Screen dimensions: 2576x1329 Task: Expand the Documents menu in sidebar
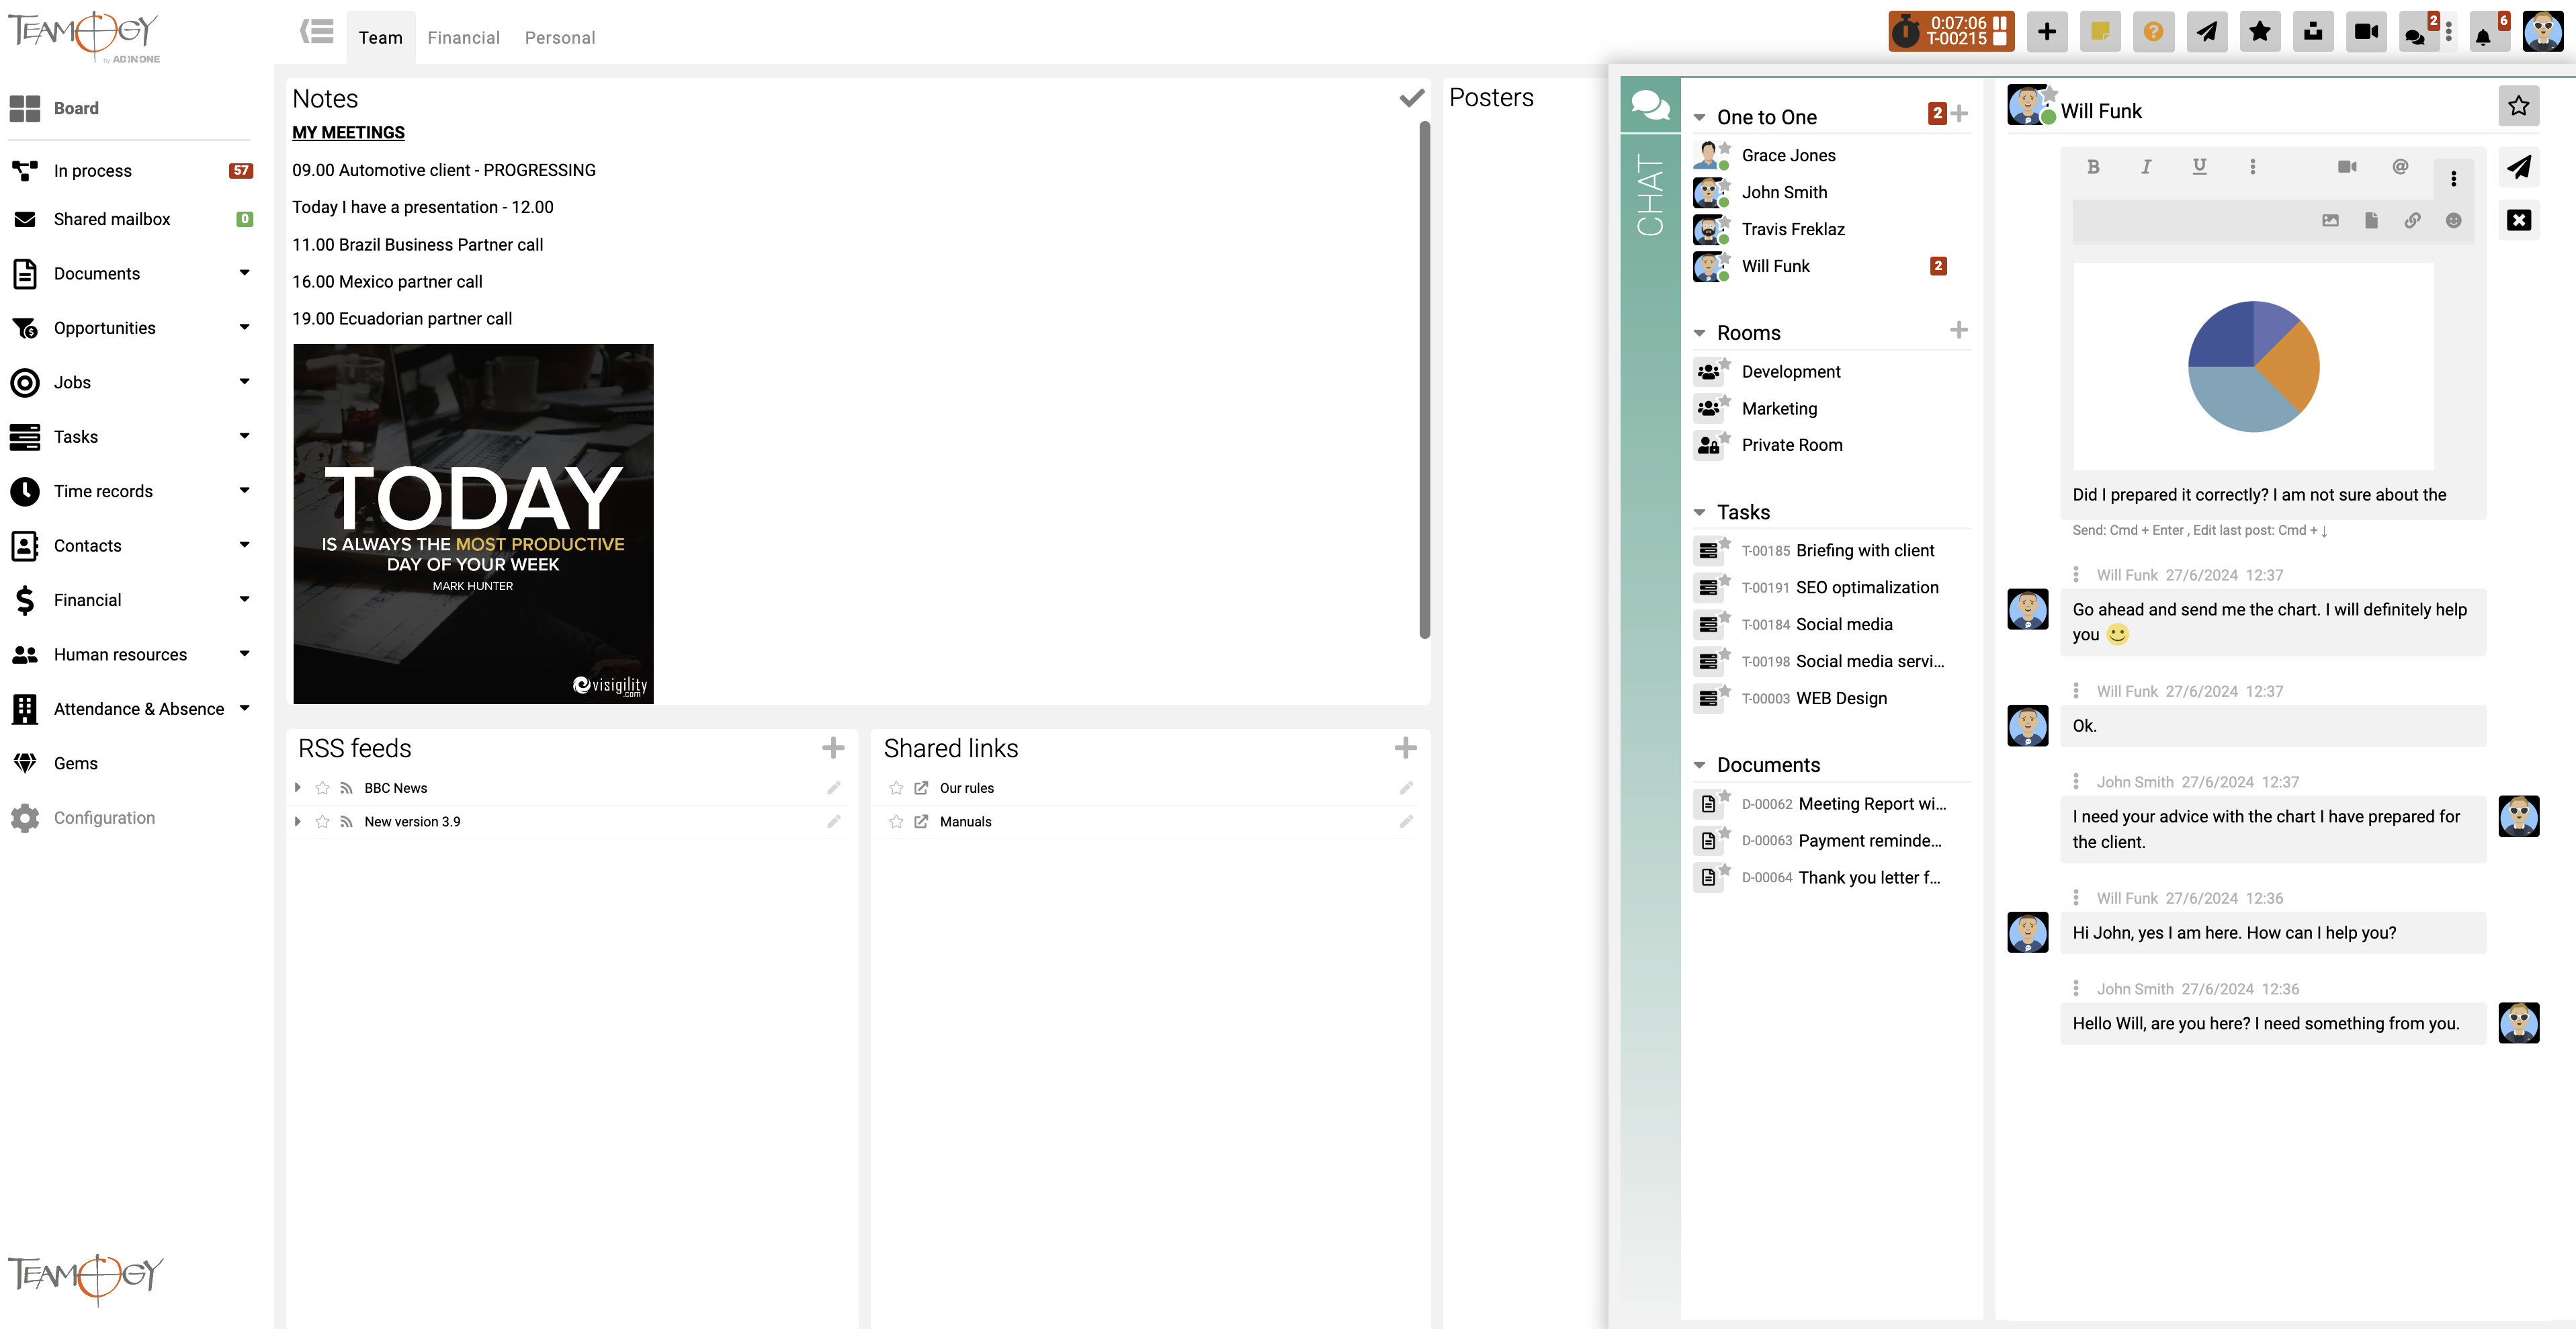click(x=244, y=273)
